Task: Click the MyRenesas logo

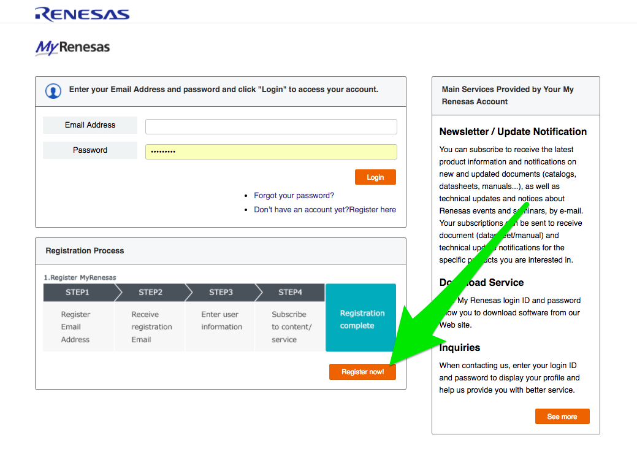Action: tap(72, 47)
